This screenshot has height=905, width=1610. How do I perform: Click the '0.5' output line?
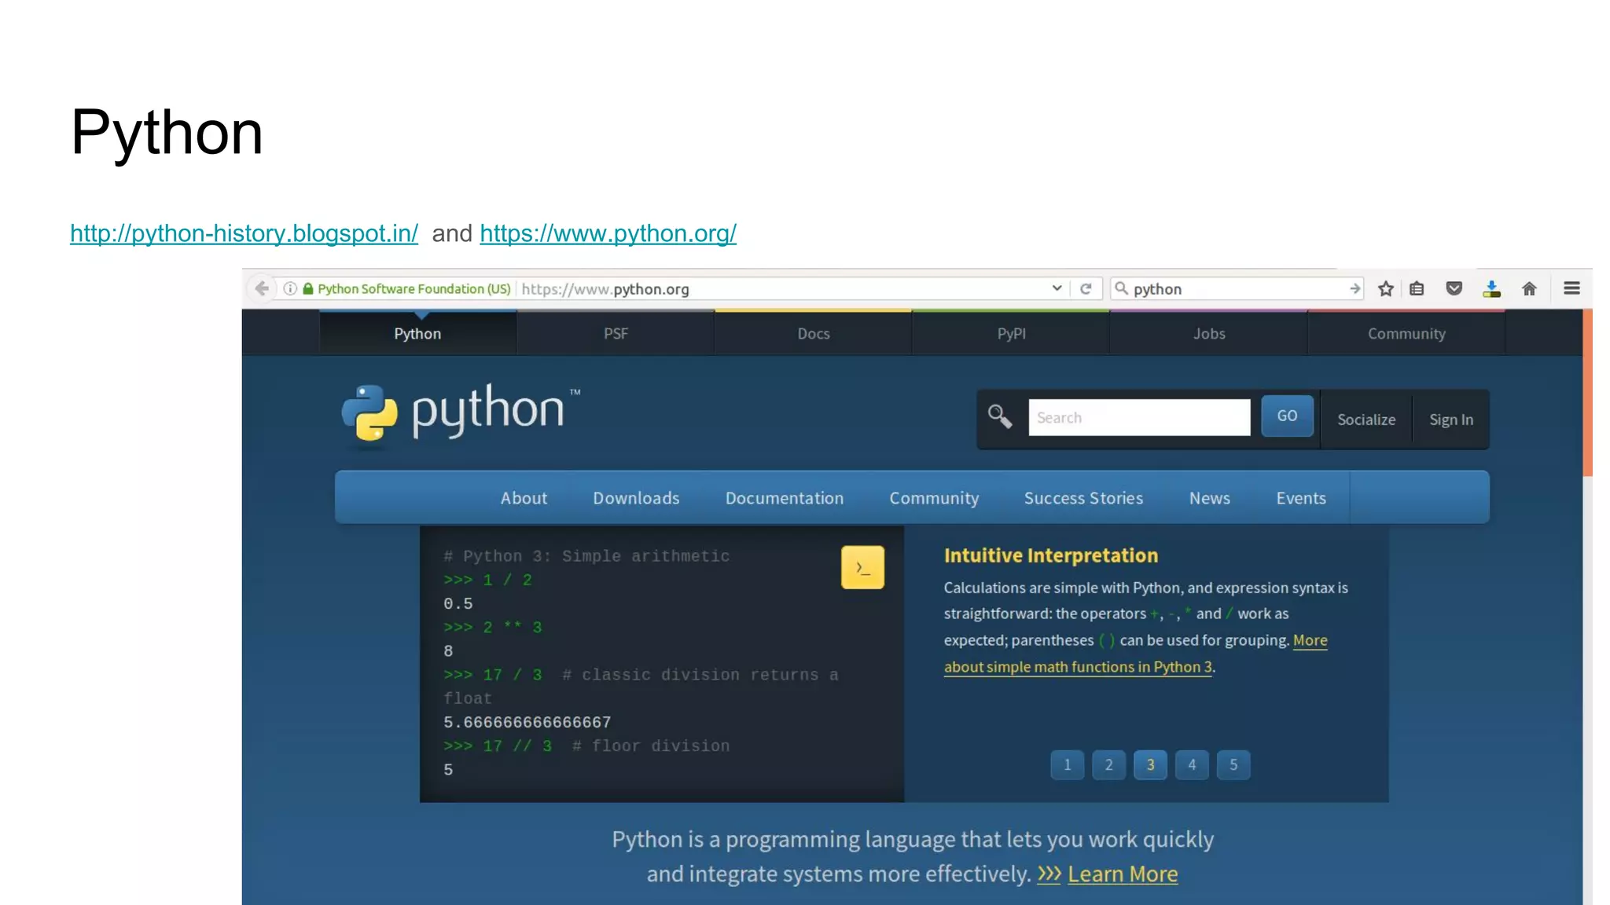click(x=458, y=603)
